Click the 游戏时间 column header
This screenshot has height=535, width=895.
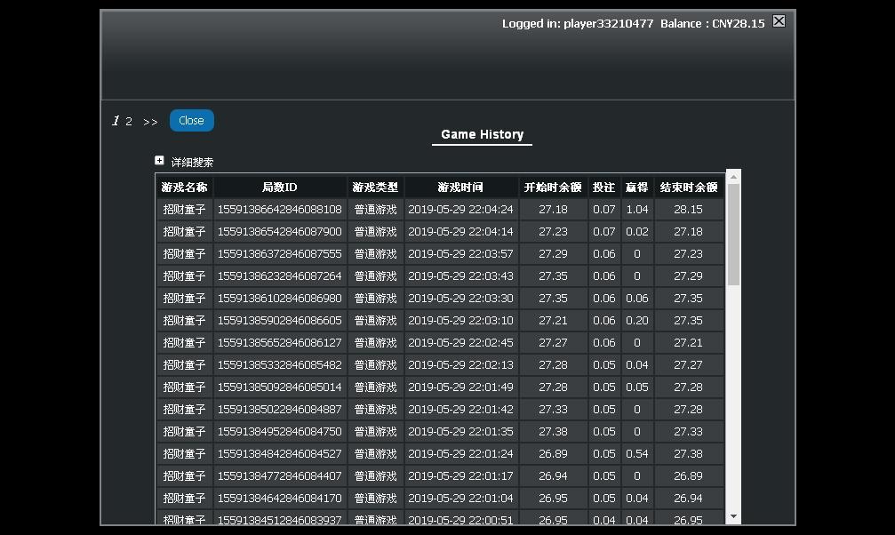tap(460, 188)
